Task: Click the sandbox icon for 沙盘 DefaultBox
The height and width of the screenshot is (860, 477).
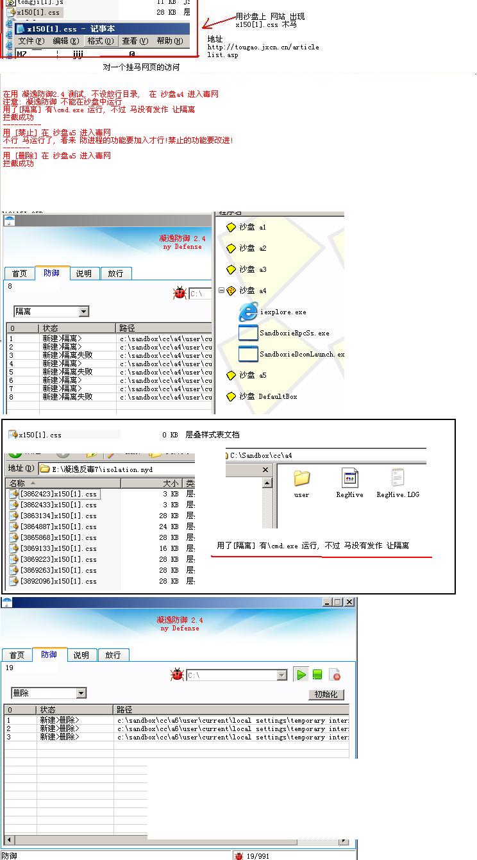Action: (231, 396)
